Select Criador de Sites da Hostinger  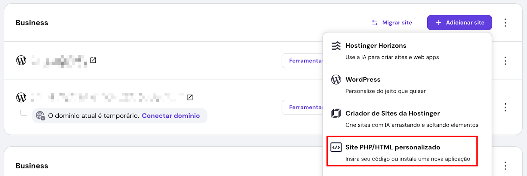coord(393,113)
